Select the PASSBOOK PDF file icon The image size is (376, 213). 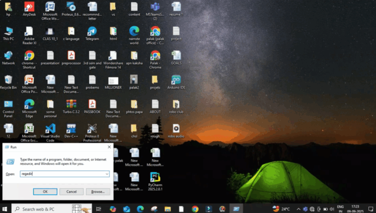tap(92, 105)
